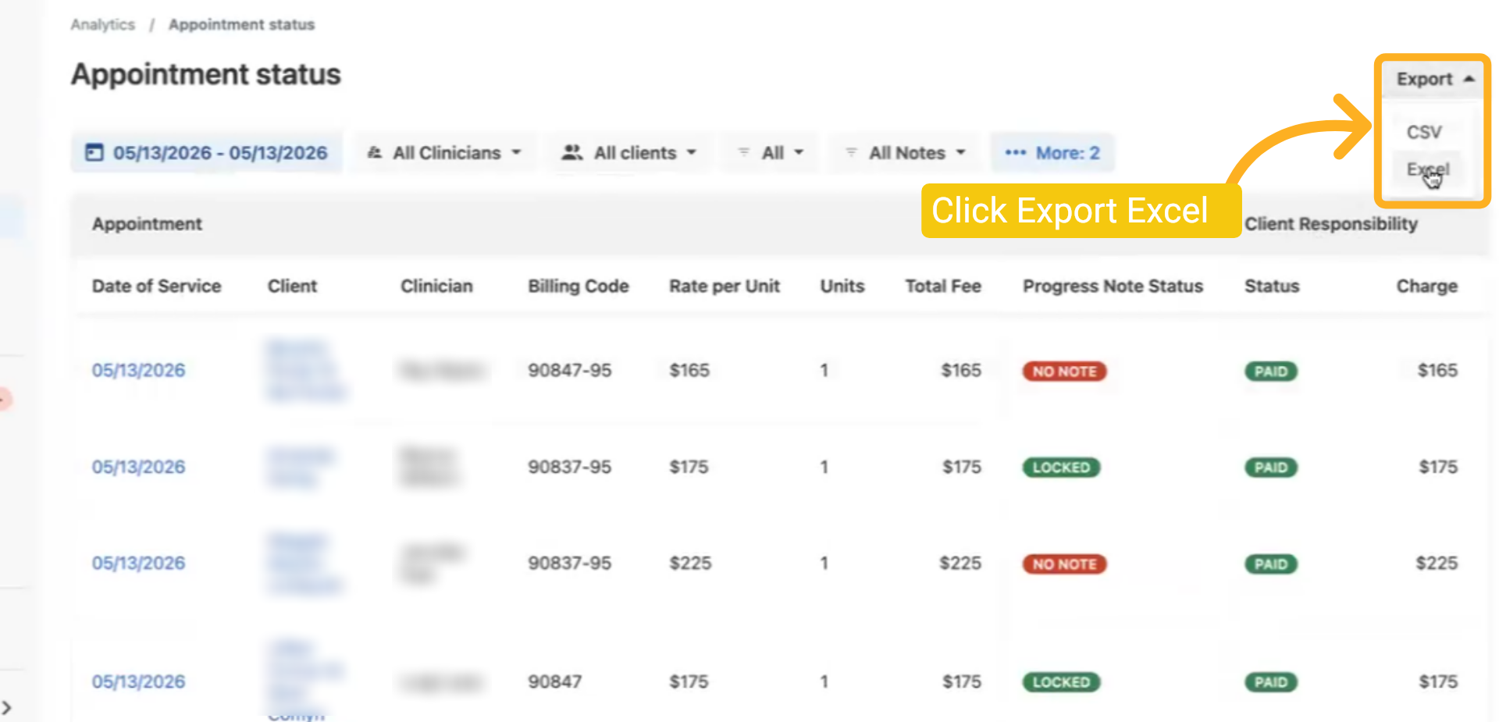Open More: 2 filters

(1052, 153)
